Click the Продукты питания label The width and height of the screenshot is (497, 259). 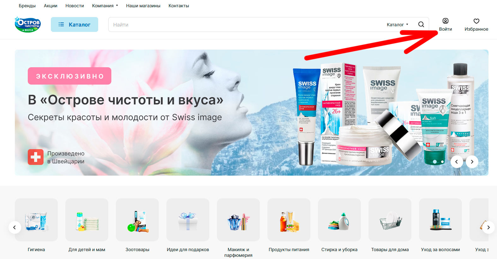pos(289,250)
